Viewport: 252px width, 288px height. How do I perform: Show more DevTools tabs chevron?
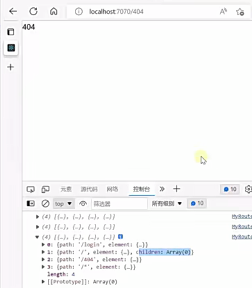pos(162,189)
